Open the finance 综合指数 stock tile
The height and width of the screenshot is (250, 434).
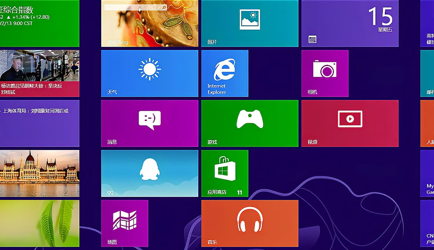coord(40,23)
